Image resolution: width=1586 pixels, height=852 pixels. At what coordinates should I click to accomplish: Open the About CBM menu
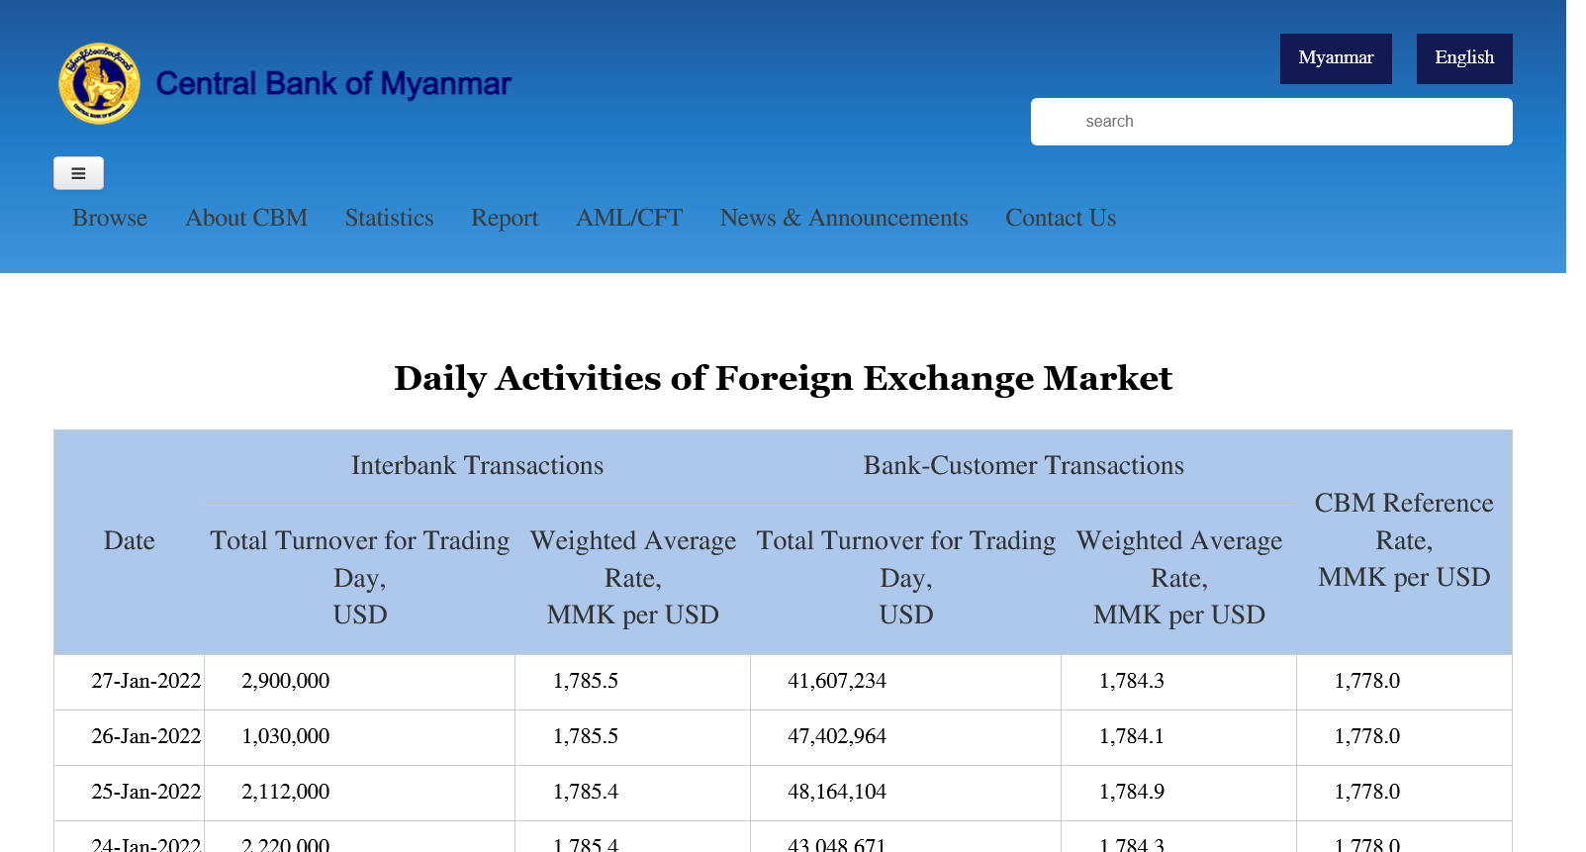(246, 219)
